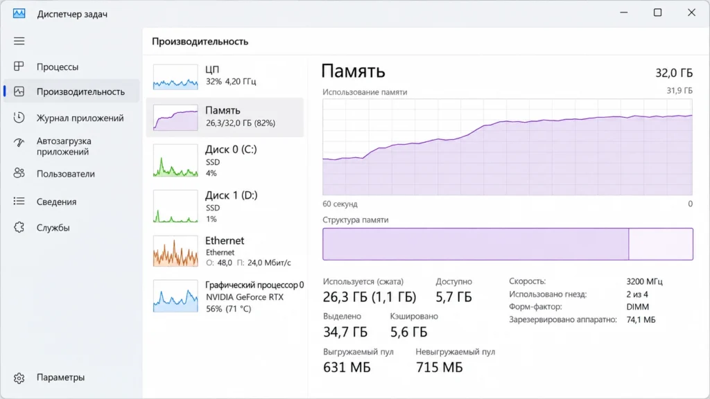Click the NVIDIA GeForce RTX label
Viewport: 710px width, 399px height.
coord(245,297)
